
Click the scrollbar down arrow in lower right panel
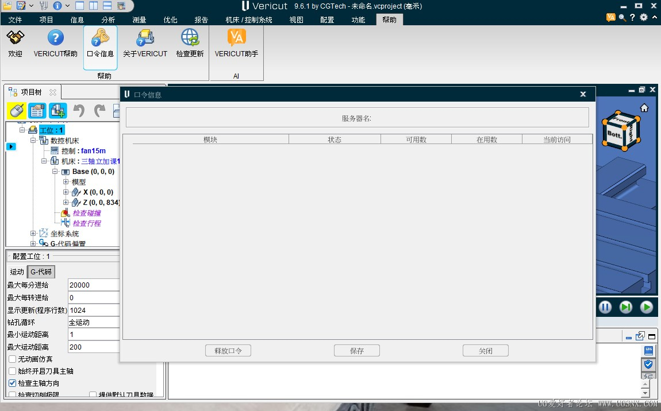click(645, 393)
